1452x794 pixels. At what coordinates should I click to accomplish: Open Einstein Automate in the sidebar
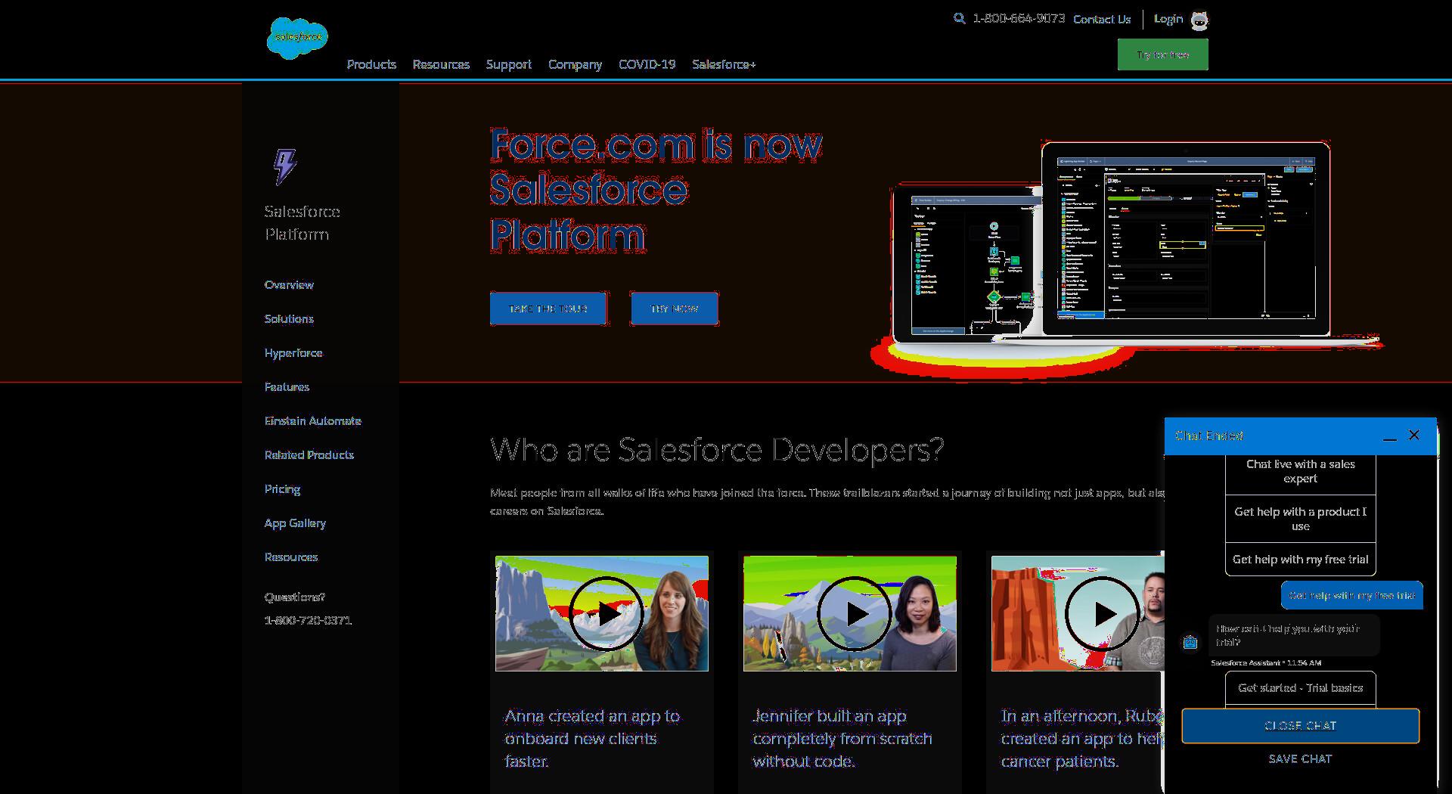(x=312, y=420)
